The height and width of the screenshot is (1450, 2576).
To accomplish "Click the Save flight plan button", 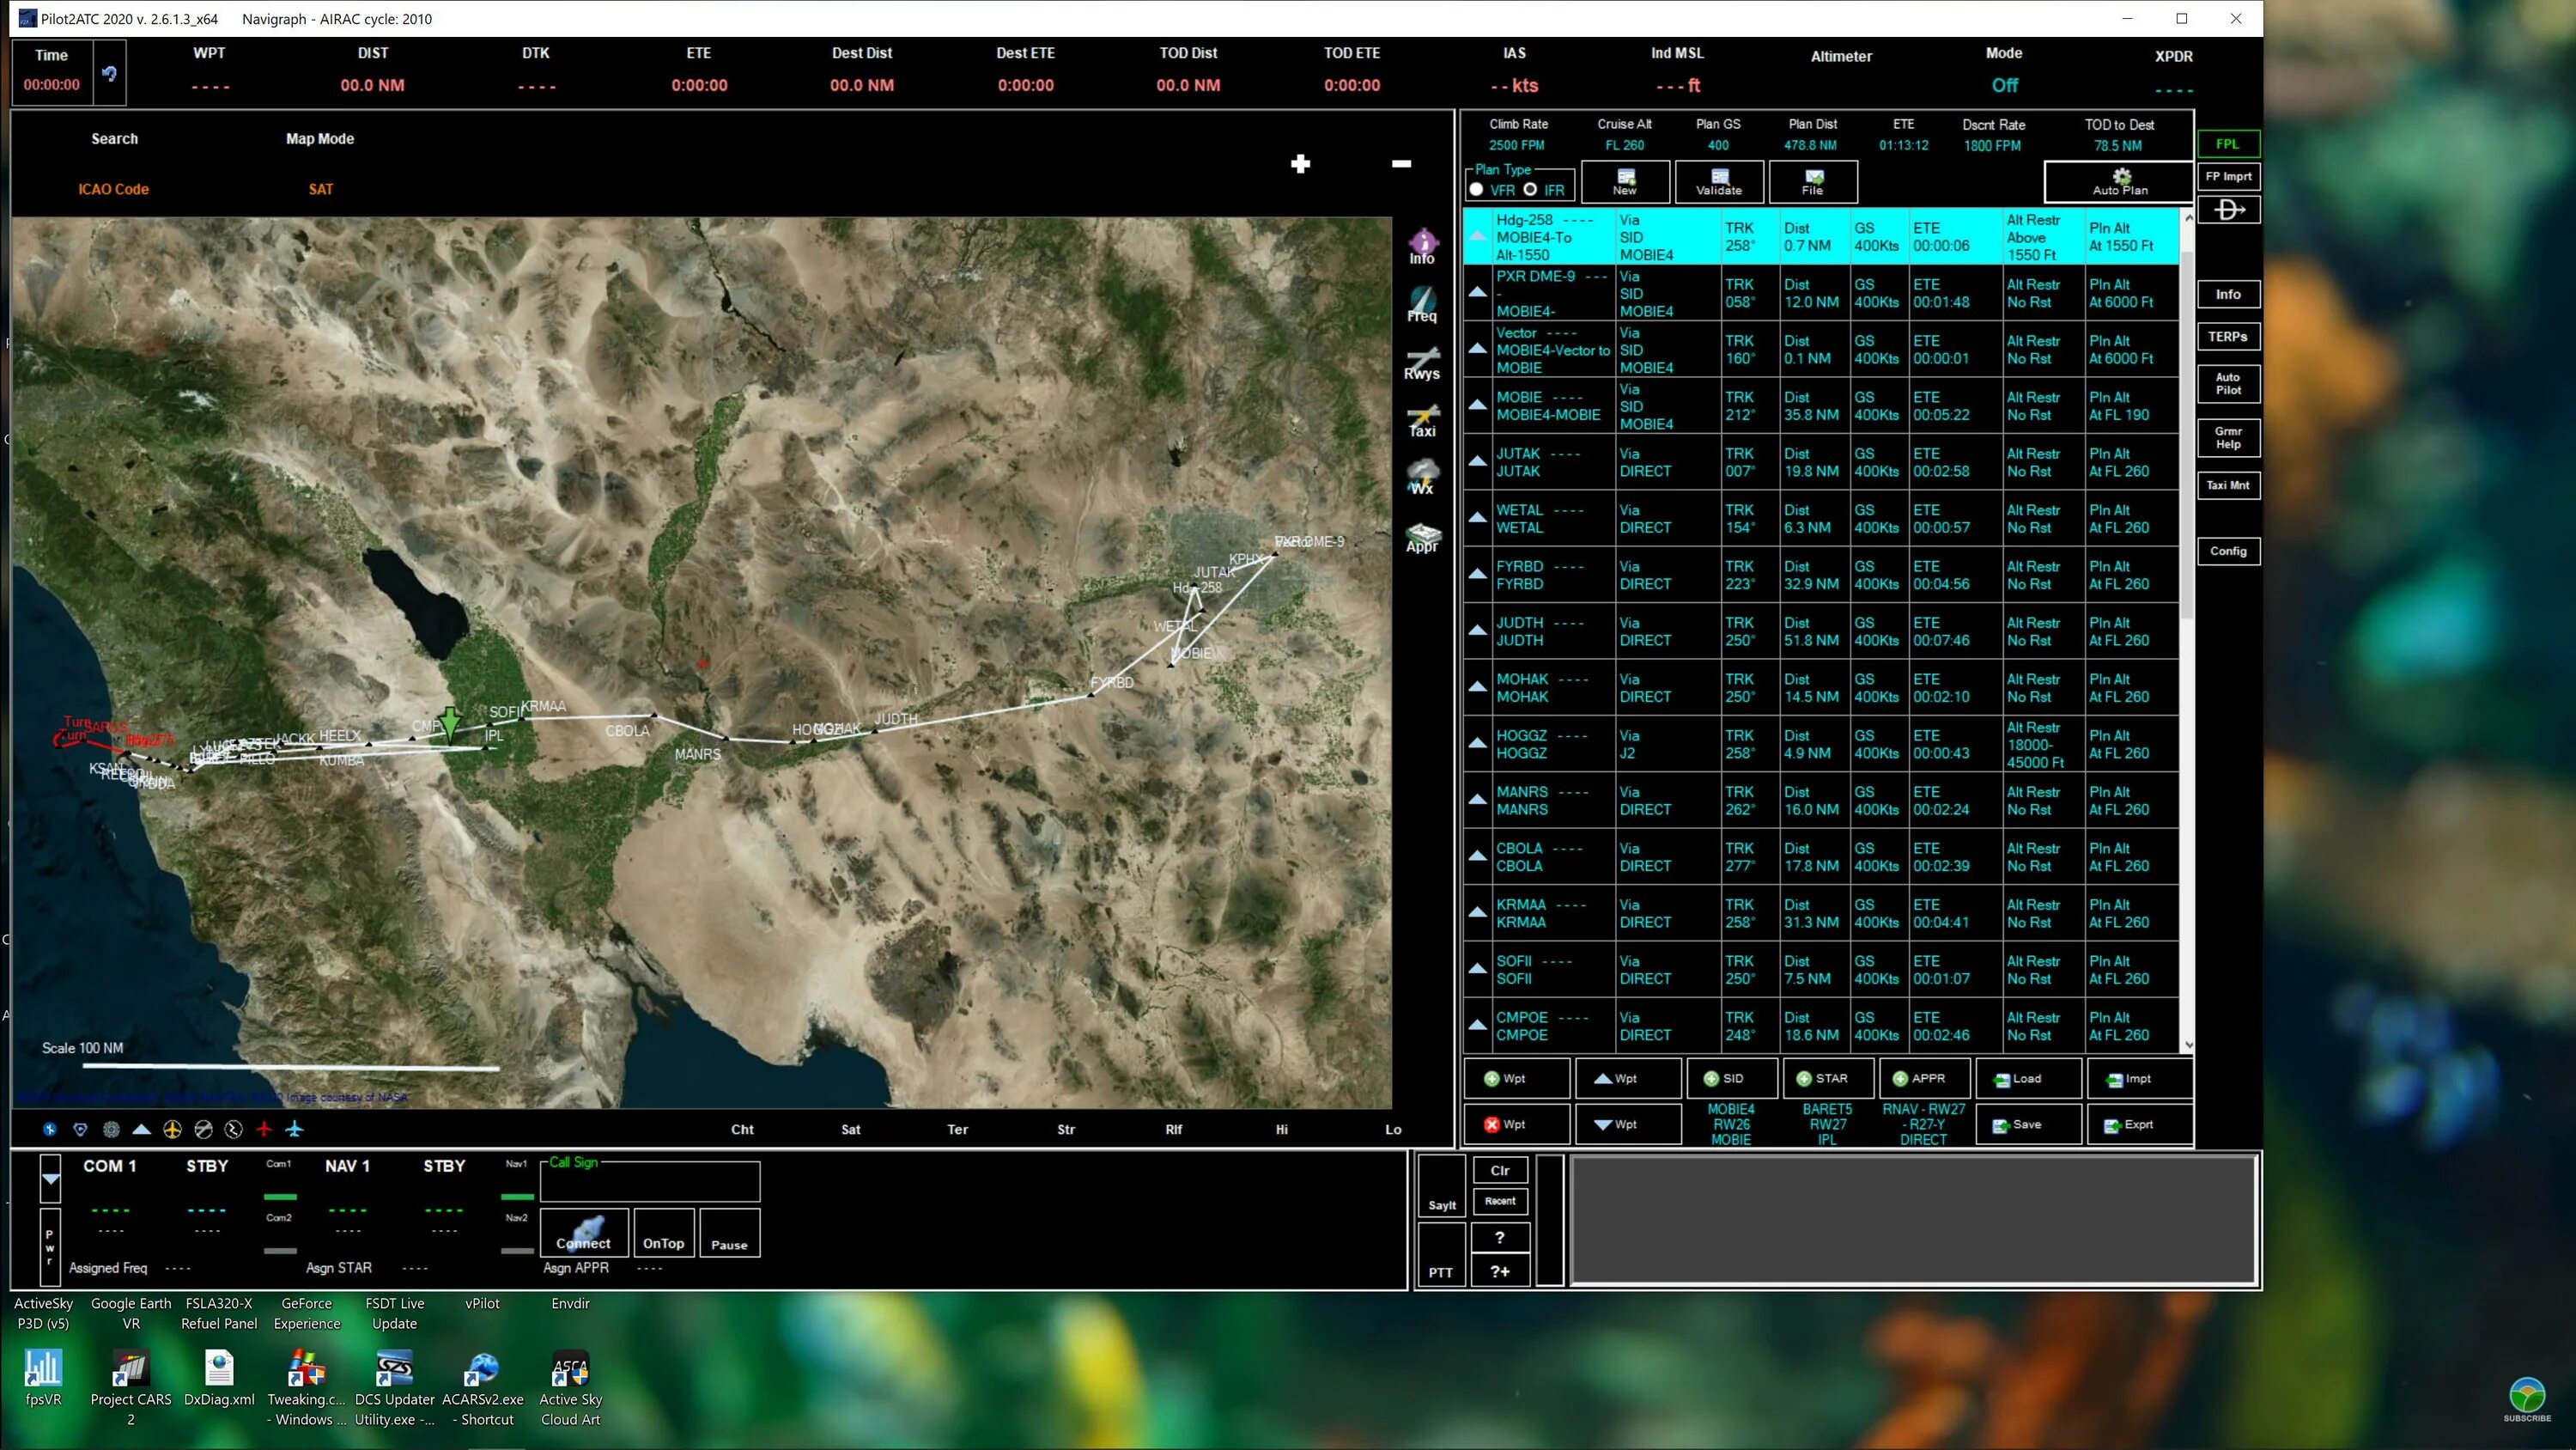I will (2028, 1124).
